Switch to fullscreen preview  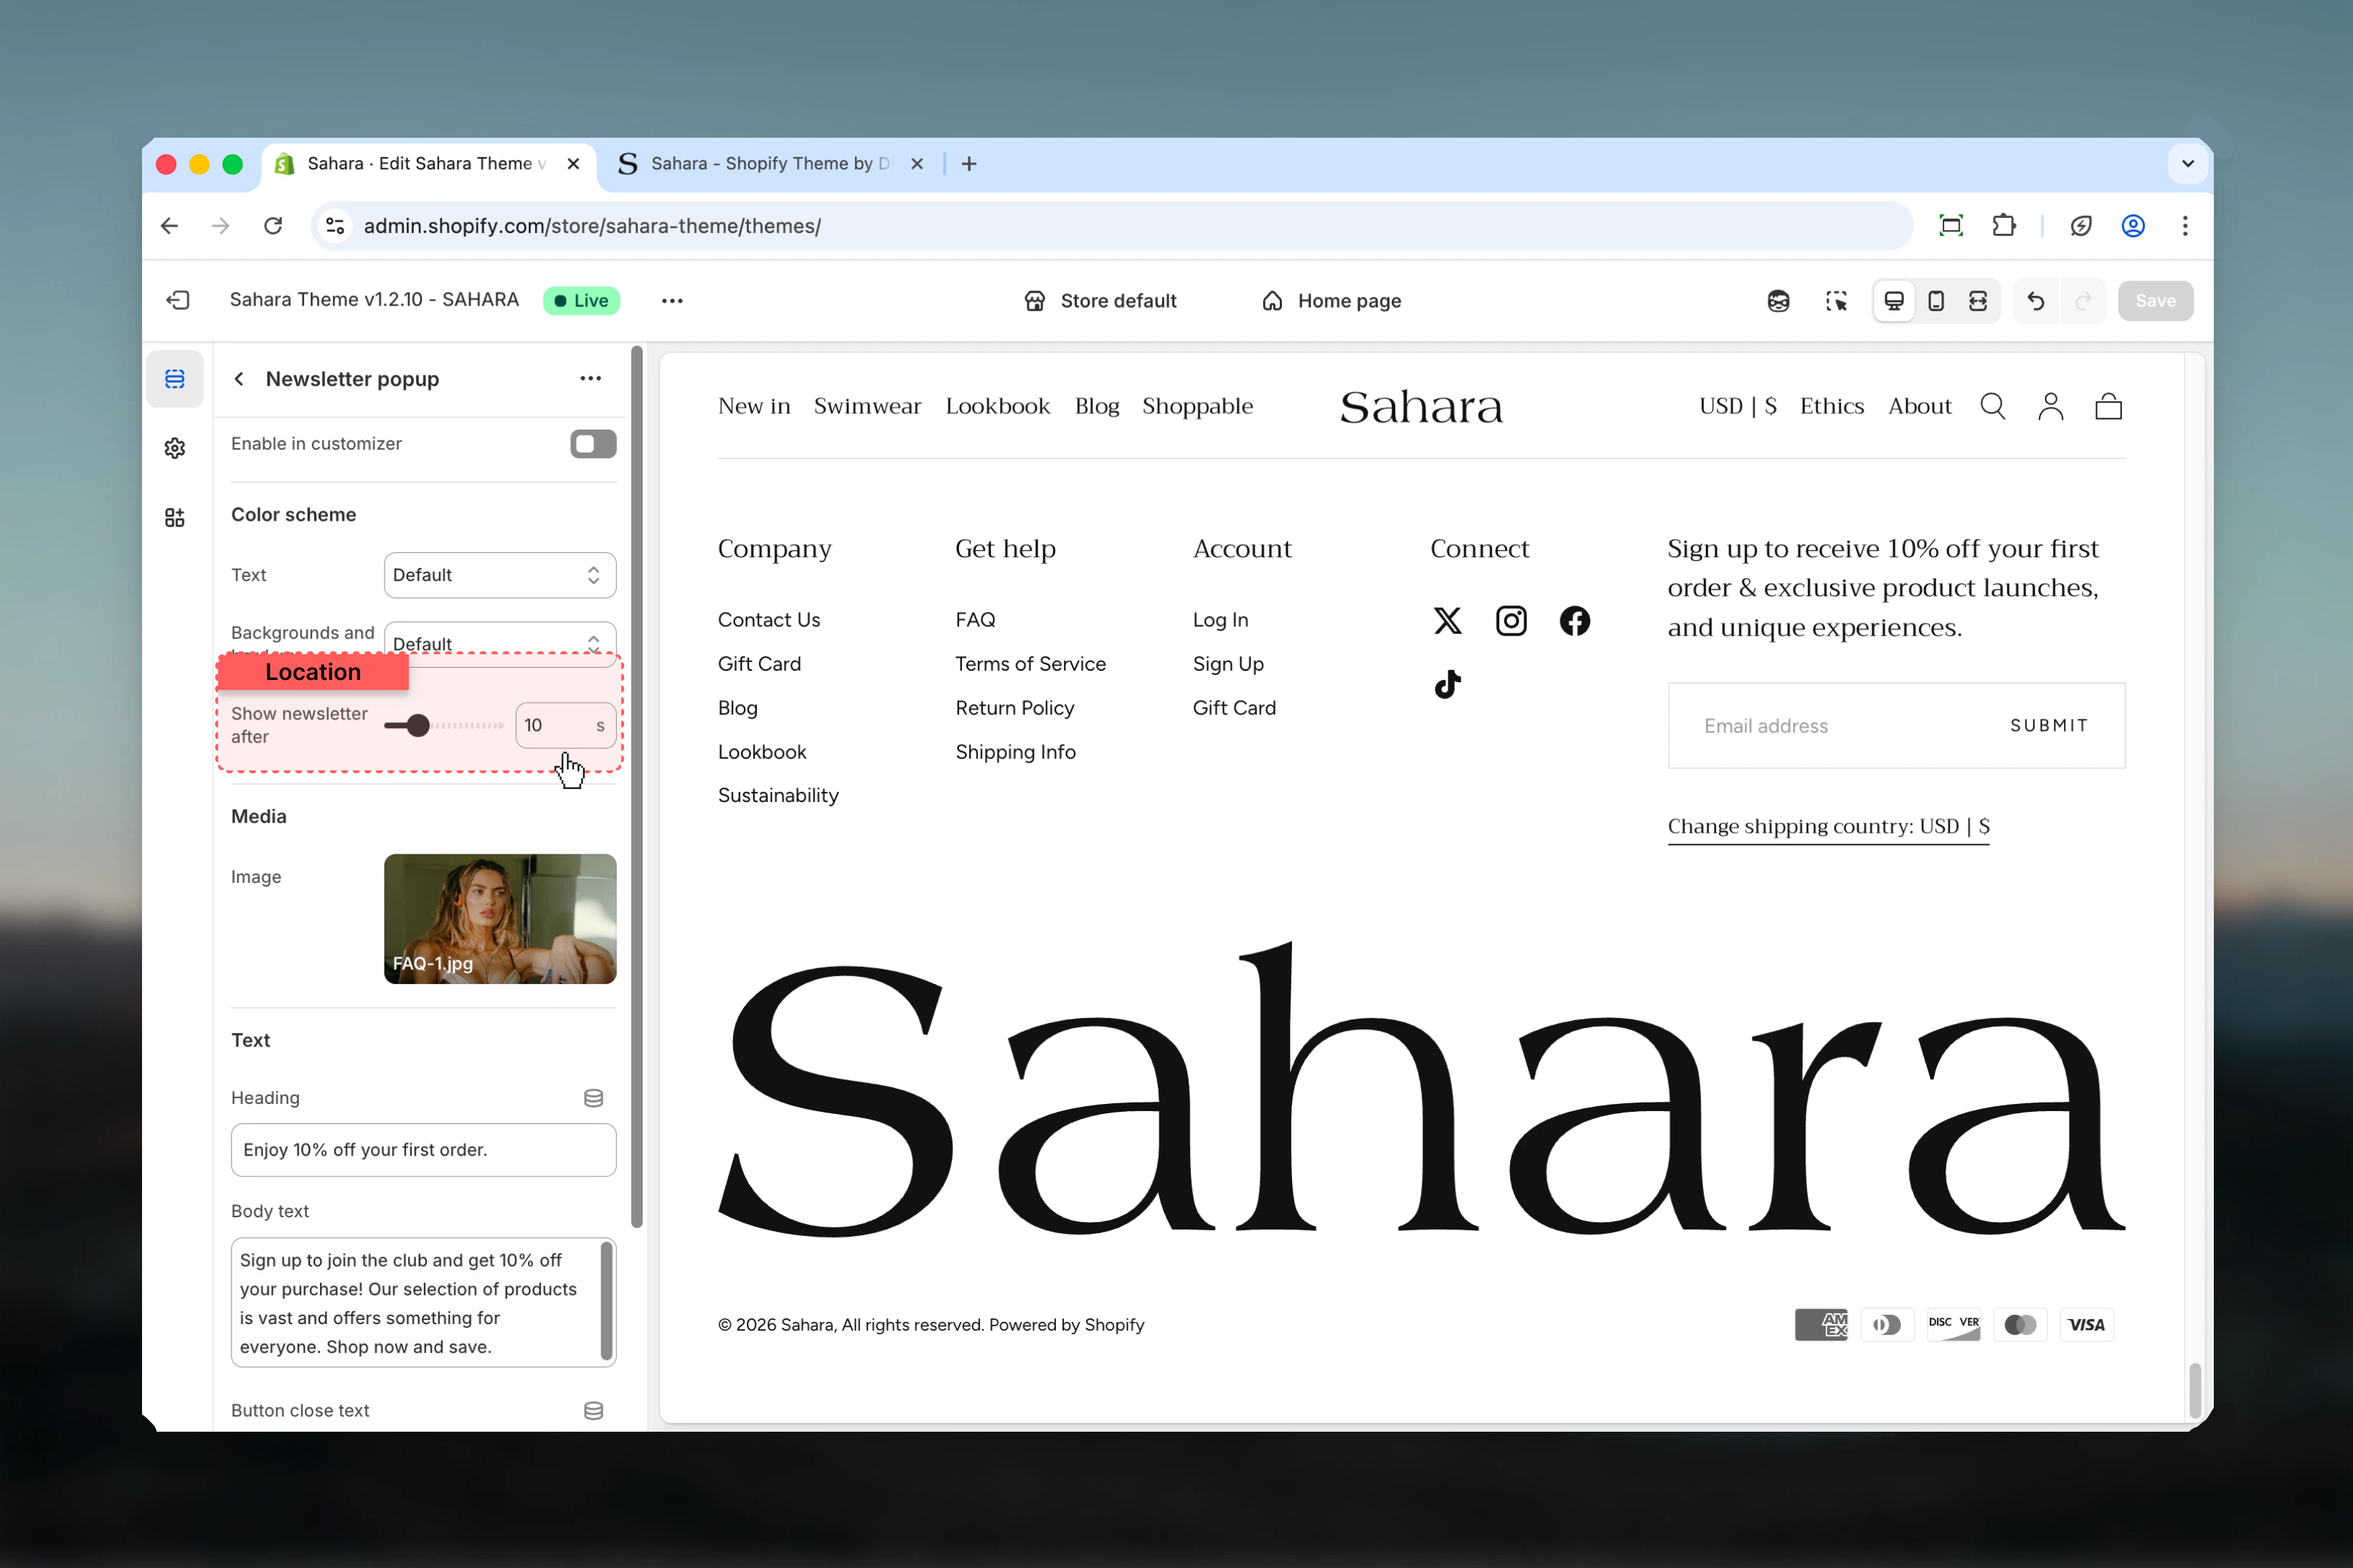(1978, 301)
